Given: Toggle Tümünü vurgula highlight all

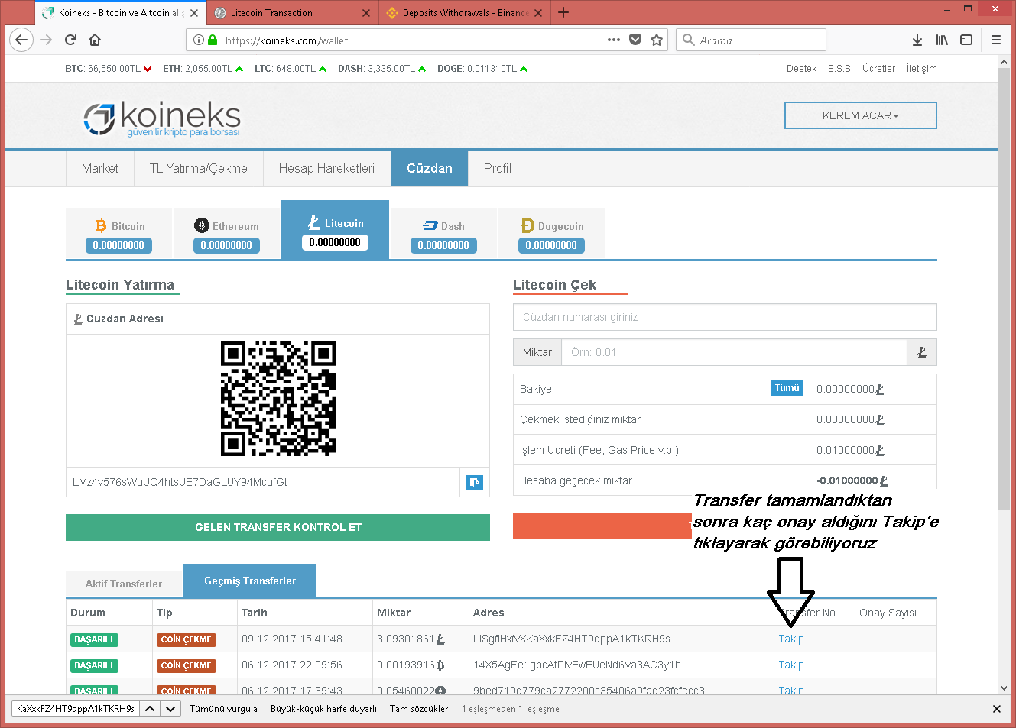Looking at the screenshot, I should (x=223, y=709).
